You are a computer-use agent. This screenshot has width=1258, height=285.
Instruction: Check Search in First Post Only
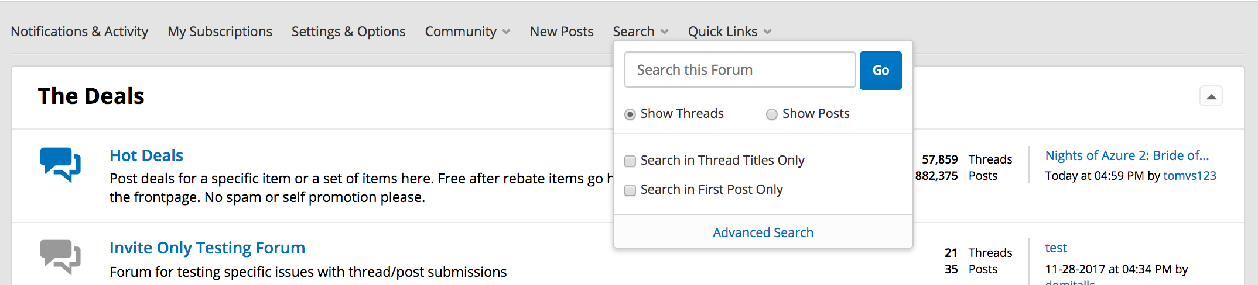coord(630,190)
